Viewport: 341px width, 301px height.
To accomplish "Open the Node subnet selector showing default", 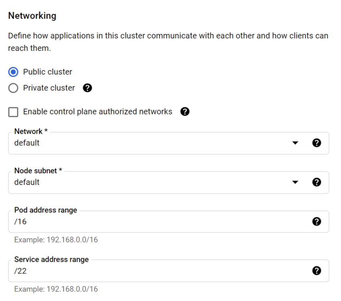I will pos(168,182).
